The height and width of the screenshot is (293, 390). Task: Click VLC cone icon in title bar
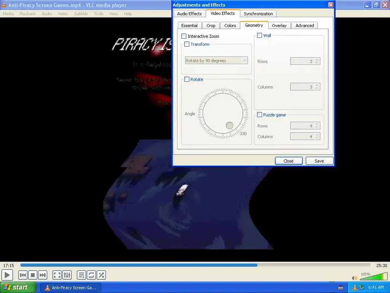pos(3,5)
